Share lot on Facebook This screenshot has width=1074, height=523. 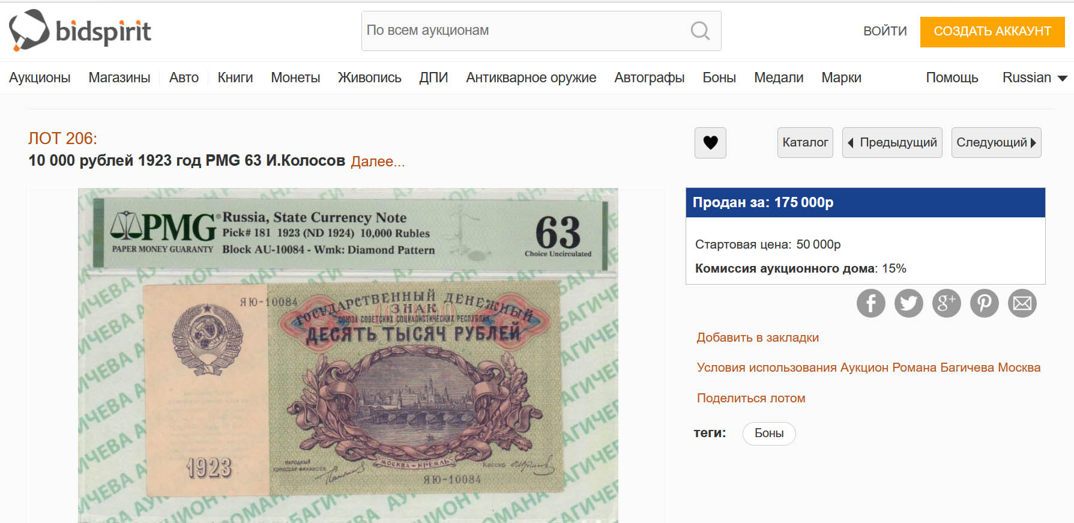[x=871, y=303]
